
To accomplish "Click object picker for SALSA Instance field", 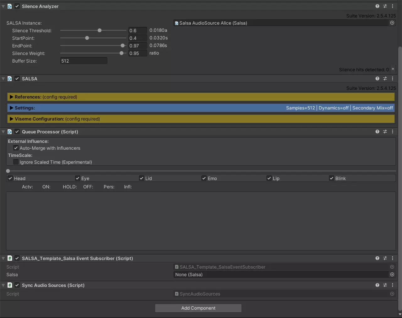I will [392, 23].
